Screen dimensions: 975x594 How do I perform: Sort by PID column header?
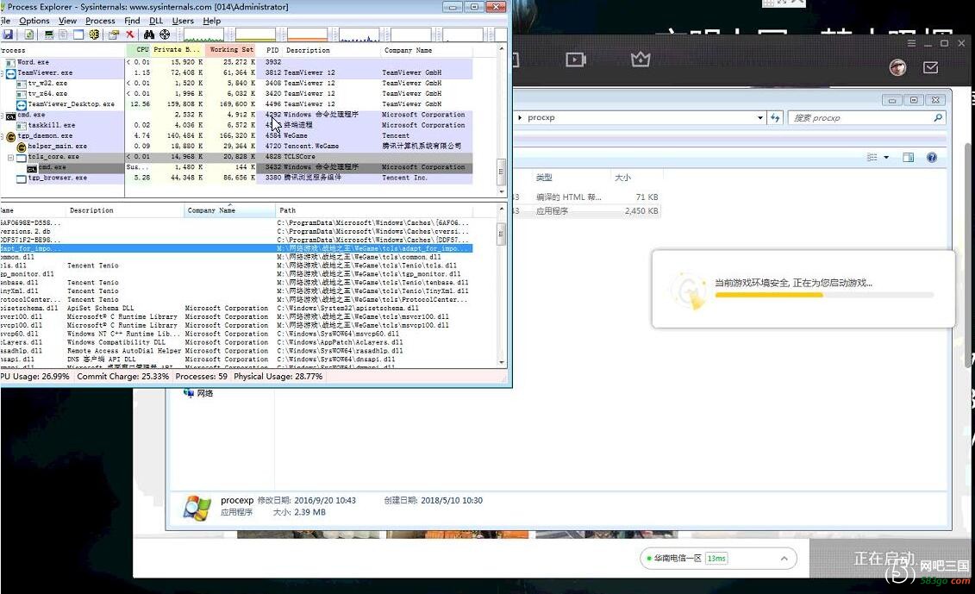271,50
